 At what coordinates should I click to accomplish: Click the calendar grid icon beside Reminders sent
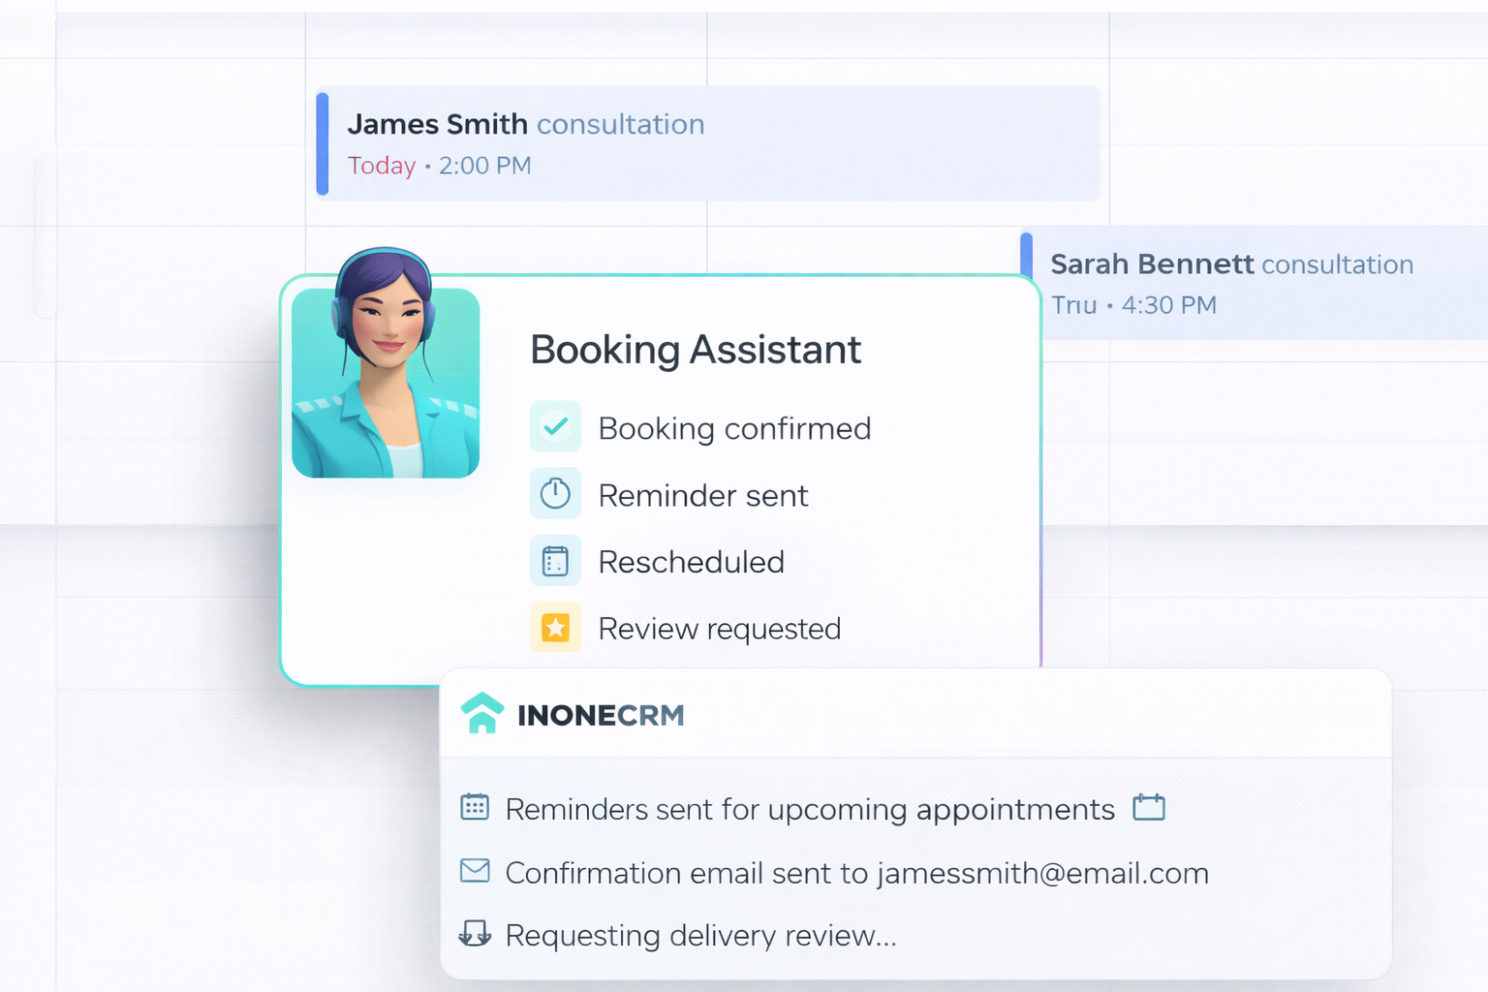click(x=475, y=807)
